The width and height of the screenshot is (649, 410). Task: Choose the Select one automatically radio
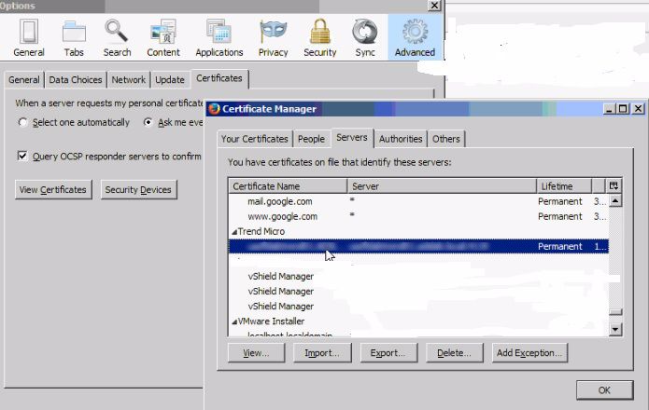coord(23,122)
